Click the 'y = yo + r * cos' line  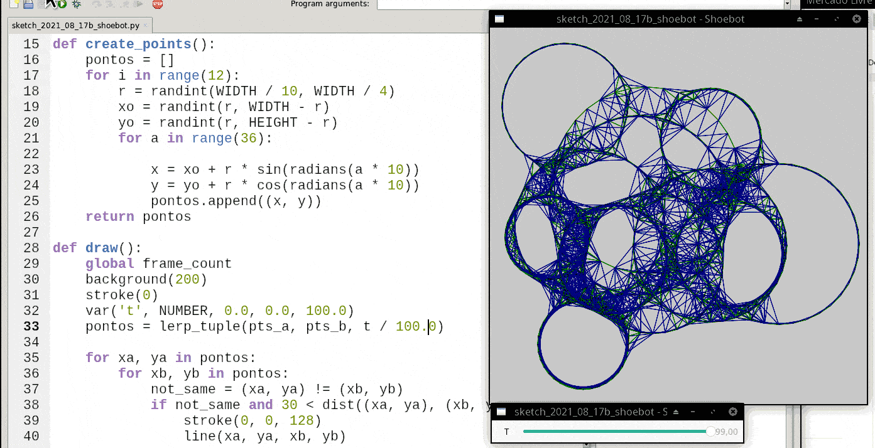click(x=285, y=185)
